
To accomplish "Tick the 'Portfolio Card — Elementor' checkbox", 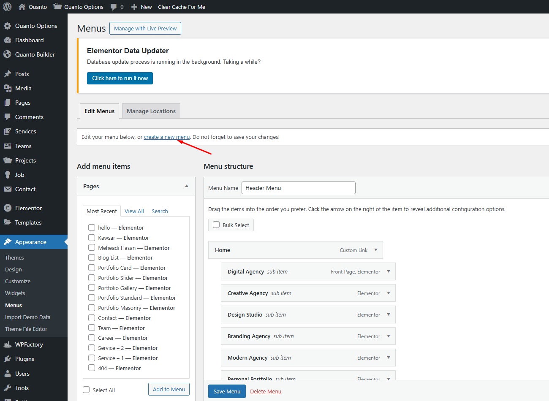I will pos(92,268).
